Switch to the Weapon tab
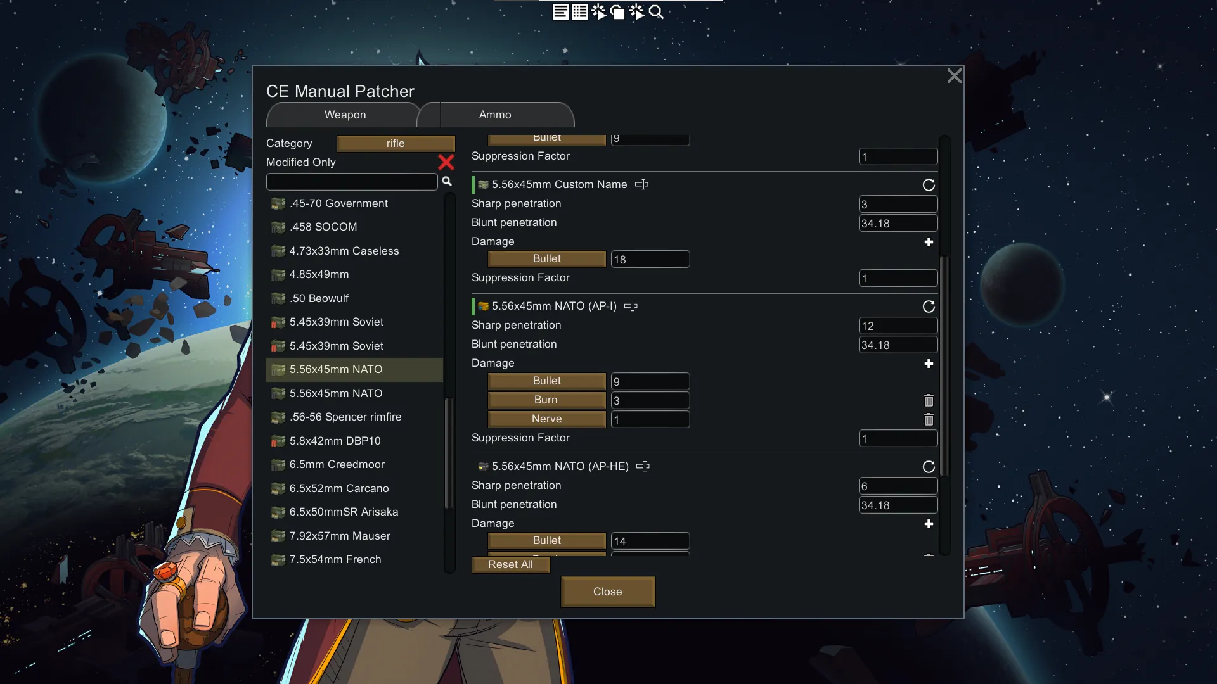Screen dimensions: 1217x684 (x=345, y=115)
